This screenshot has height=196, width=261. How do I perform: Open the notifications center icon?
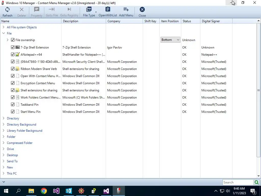[253, 191]
